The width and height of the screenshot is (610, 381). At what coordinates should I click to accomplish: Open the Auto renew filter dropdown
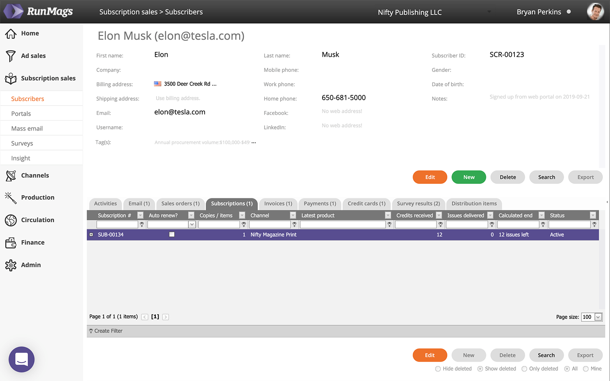[192, 224]
